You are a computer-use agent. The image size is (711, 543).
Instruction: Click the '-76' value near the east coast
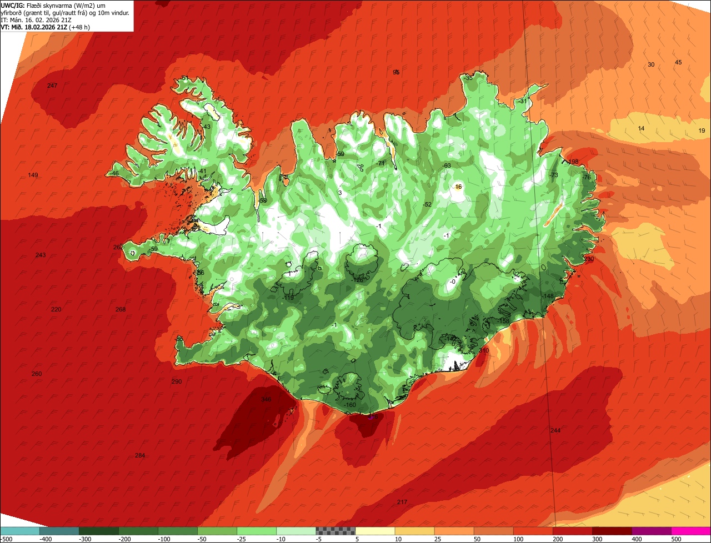click(x=586, y=177)
